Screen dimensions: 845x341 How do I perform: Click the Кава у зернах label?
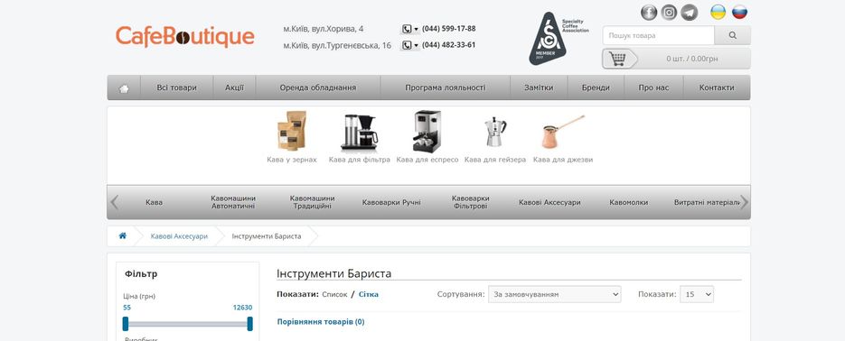(x=292, y=160)
